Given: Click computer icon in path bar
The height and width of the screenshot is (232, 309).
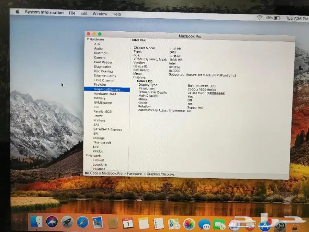Looking at the screenshot, I should click(x=87, y=173).
